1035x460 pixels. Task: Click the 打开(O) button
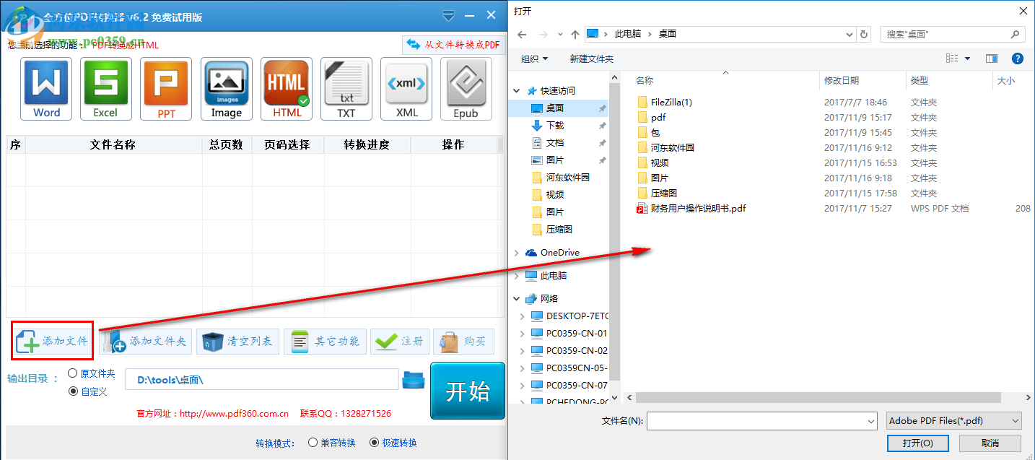point(917,443)
